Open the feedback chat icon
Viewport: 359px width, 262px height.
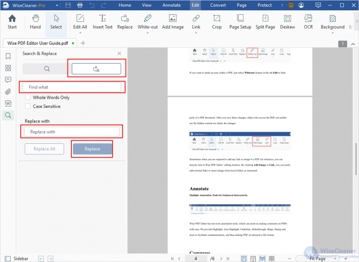coord(318,5)
